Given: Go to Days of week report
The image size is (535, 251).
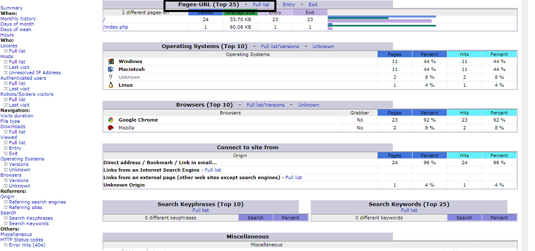Looking at the screenshot, I should tap(17, 29).
